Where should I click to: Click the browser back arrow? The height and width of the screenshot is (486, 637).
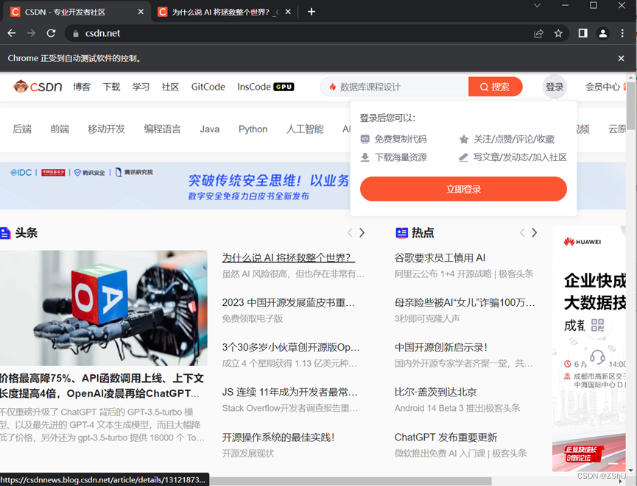(12, 33)
